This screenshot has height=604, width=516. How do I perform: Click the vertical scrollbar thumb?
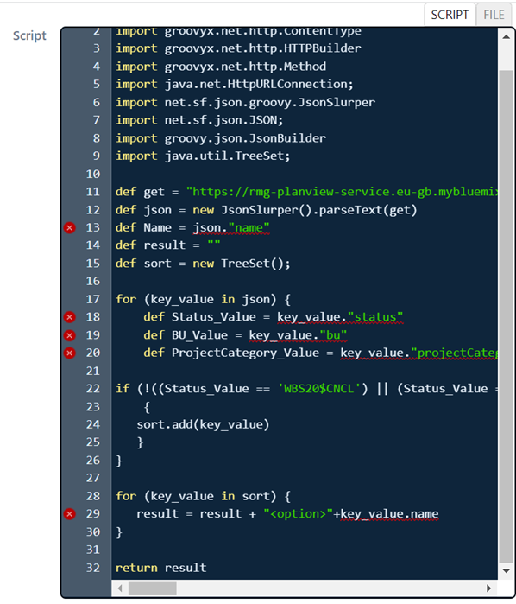click(506, 316)
